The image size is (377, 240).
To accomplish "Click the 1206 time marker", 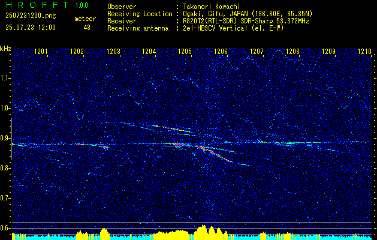I will pos(221,51).
